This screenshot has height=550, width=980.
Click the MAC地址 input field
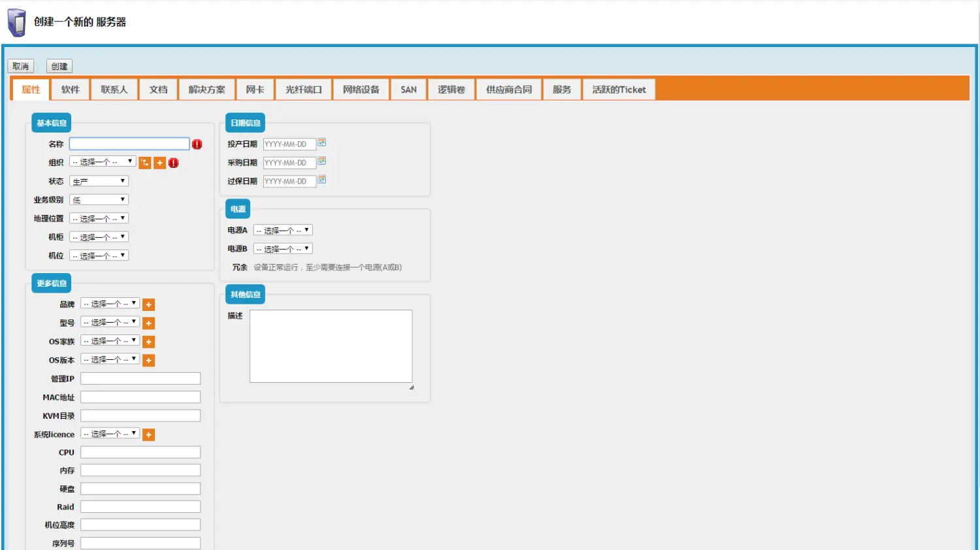pyautogui.click(x=140, y=397)
